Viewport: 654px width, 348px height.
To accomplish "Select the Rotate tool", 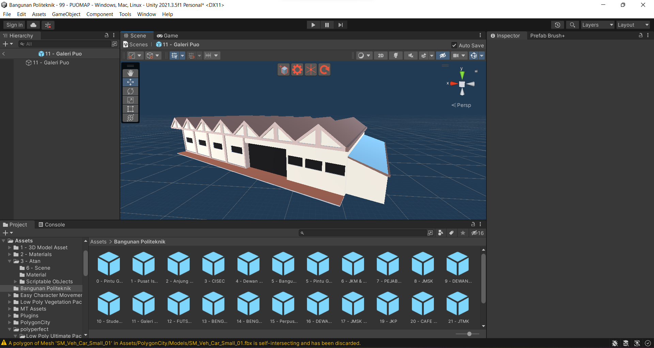I will coord(130,91).
